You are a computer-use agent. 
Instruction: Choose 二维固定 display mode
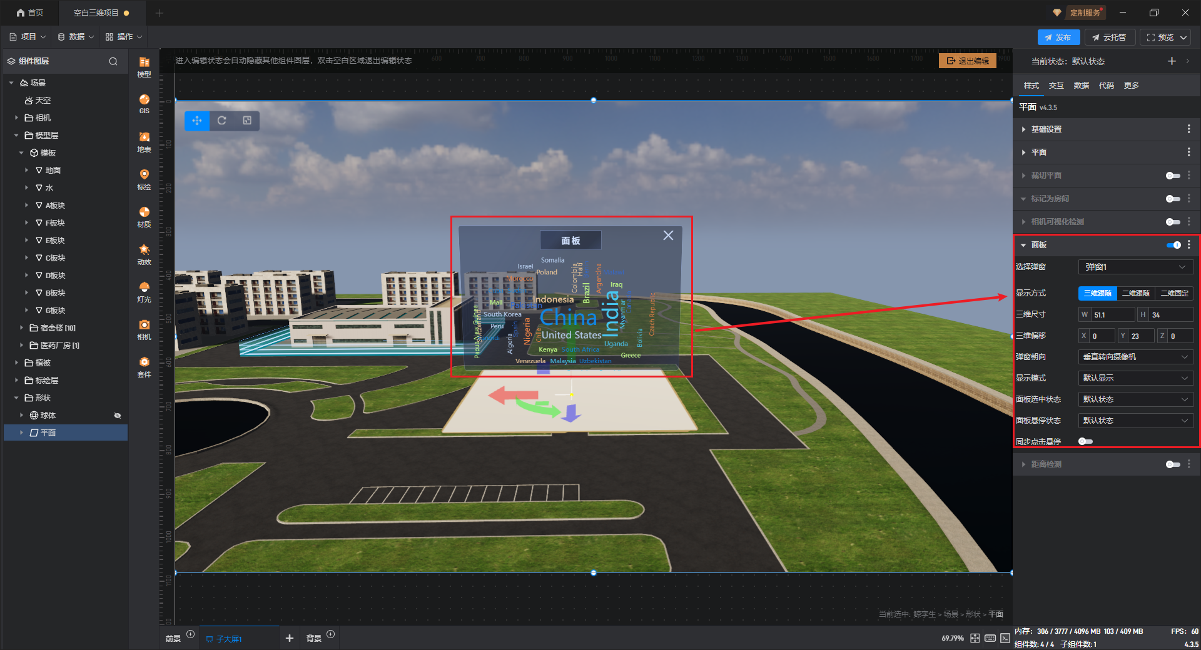1175,293
